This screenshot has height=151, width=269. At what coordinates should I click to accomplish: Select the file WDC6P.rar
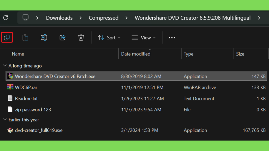tap(26, 87)
